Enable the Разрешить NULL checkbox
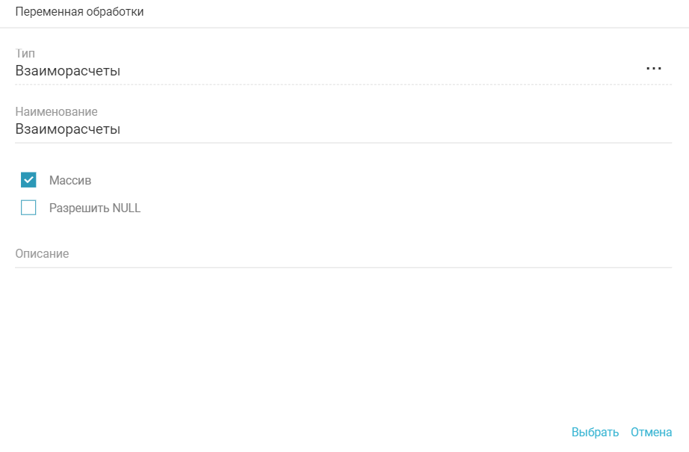 pos(29,208)
